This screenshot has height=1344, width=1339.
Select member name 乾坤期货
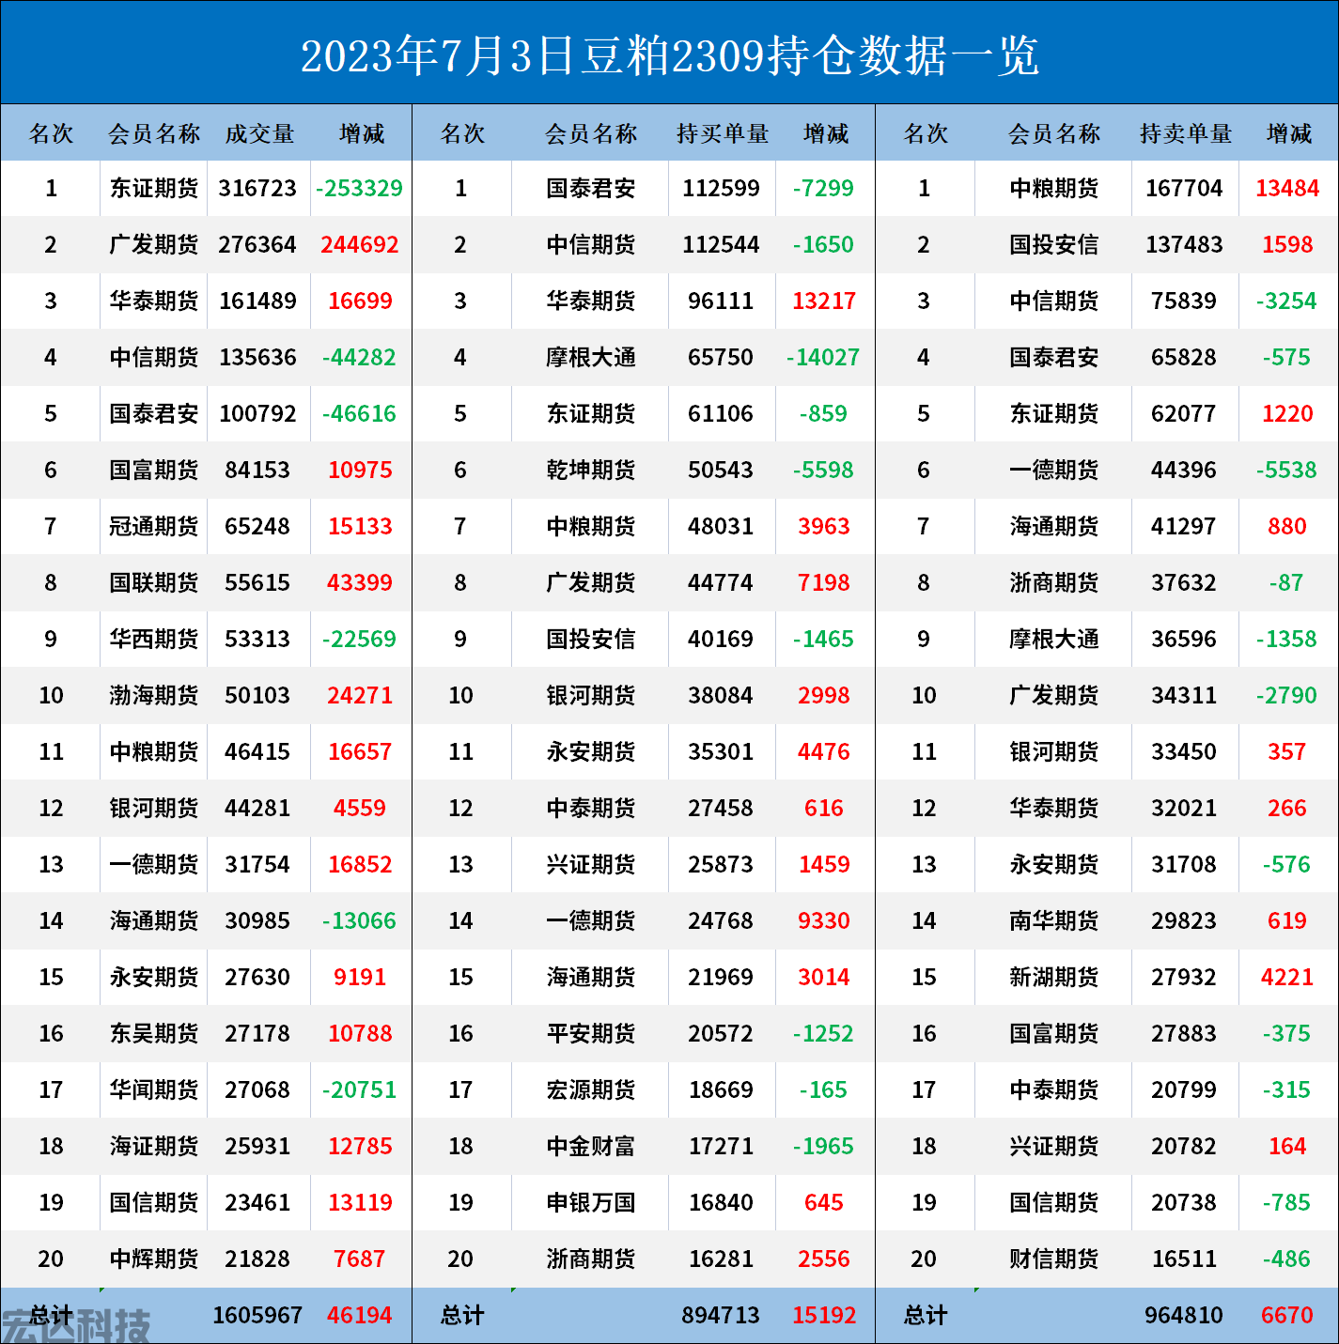pos(591,470)
